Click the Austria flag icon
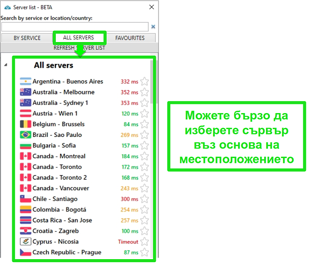 [26, 114]
